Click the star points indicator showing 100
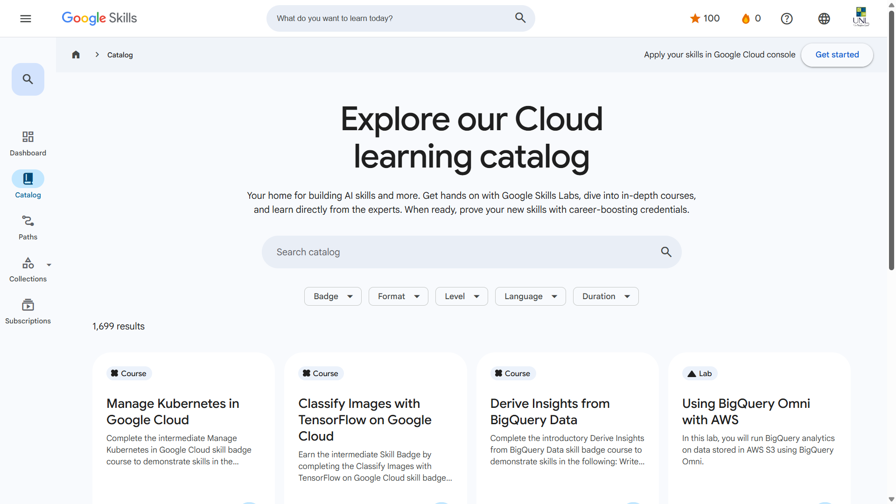The image size is (896, 504). (705, 19)
